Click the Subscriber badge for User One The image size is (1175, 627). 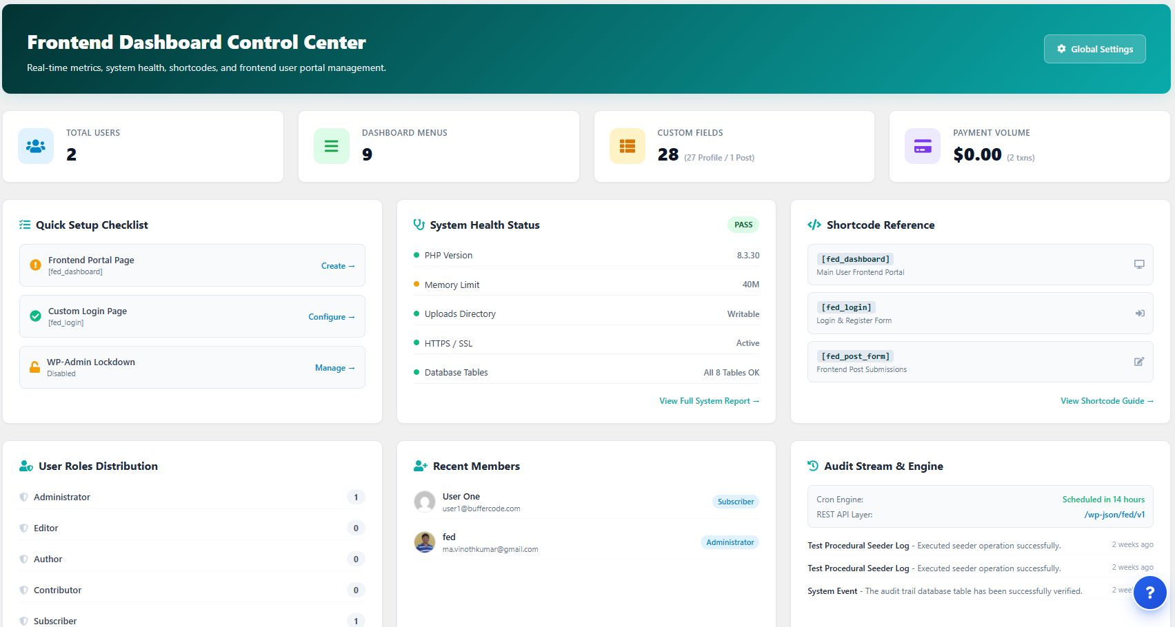click(736, 502)
